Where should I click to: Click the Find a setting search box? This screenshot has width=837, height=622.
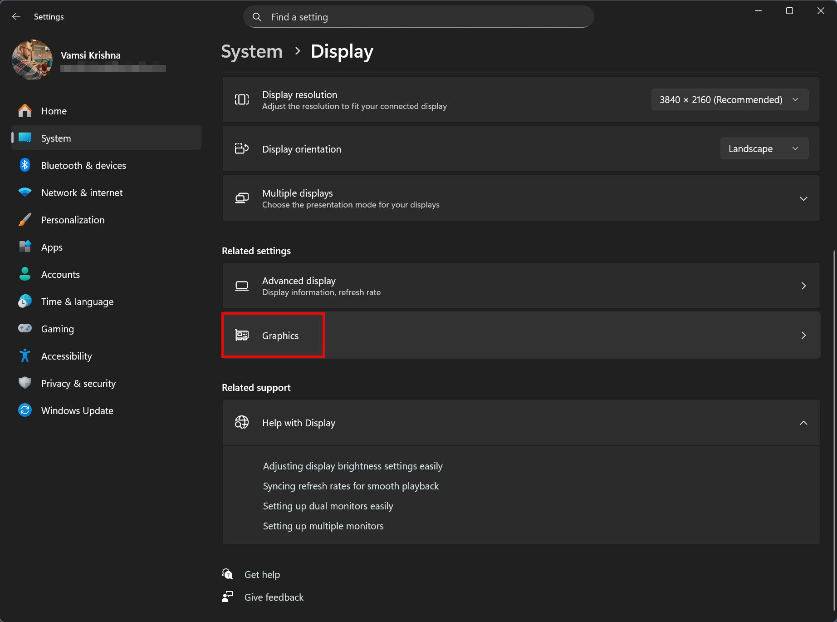(418, 17)
